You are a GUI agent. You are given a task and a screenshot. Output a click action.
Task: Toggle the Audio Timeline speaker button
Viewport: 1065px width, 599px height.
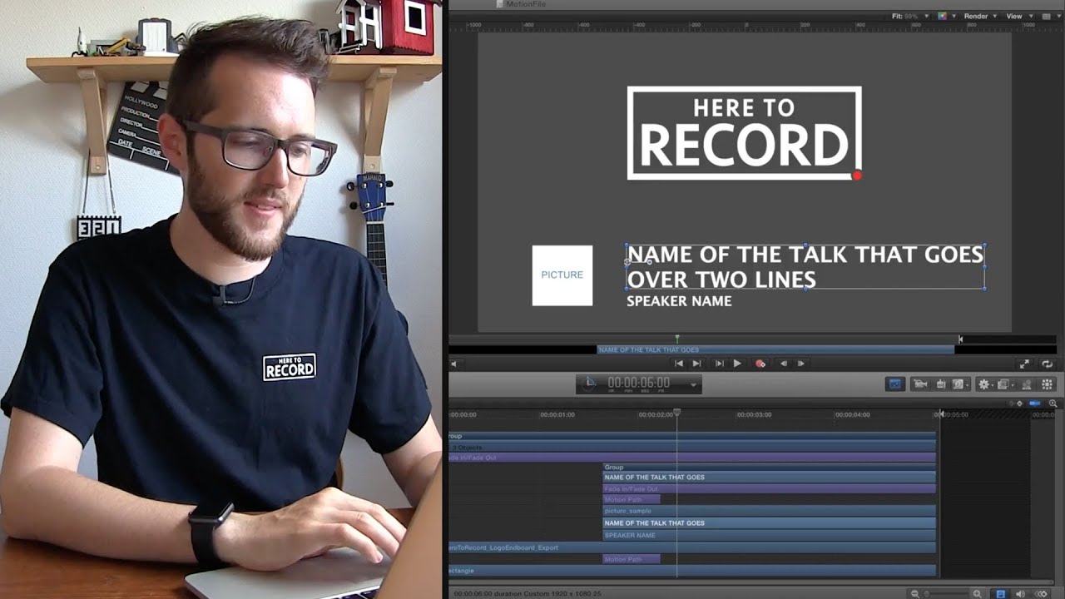tap(1021, 593)
